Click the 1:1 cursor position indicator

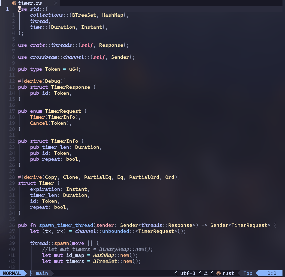coord(271,273)
